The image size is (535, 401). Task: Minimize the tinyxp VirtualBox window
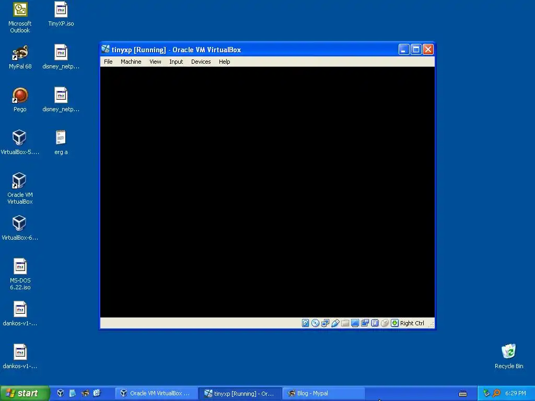coord(404,50)
